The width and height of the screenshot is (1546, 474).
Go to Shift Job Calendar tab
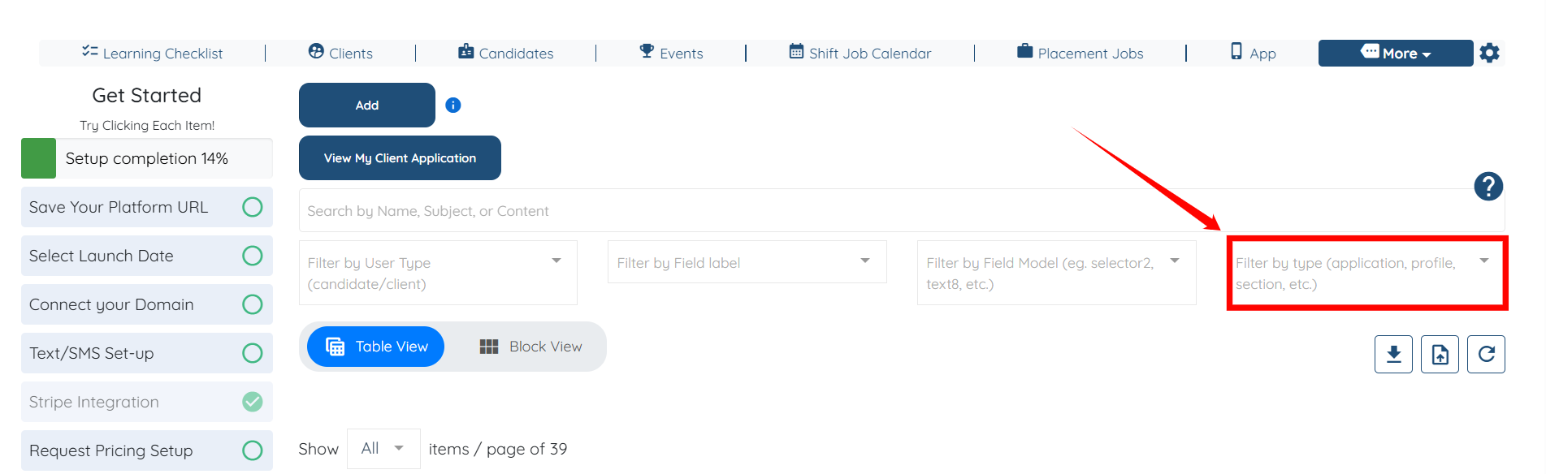click(860, 54)
